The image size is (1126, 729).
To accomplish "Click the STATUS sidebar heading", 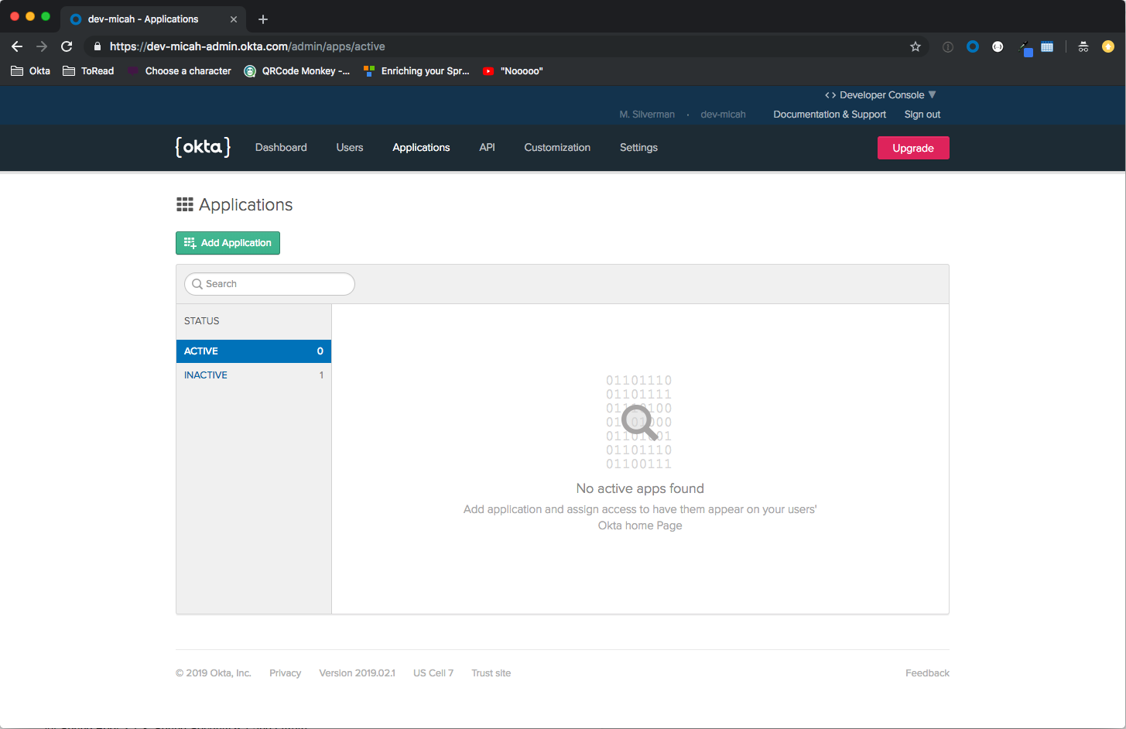I will pyautogui.click(x=201, y=321).
